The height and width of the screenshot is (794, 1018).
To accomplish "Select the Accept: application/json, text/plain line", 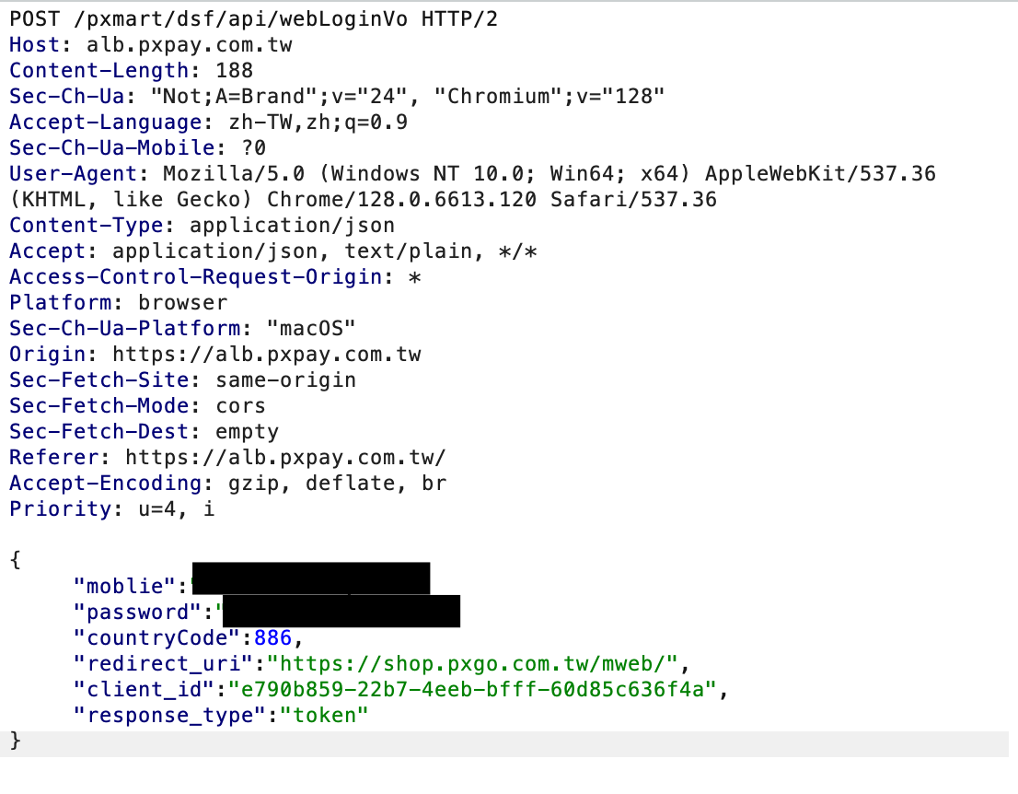I will coord(273,251).
